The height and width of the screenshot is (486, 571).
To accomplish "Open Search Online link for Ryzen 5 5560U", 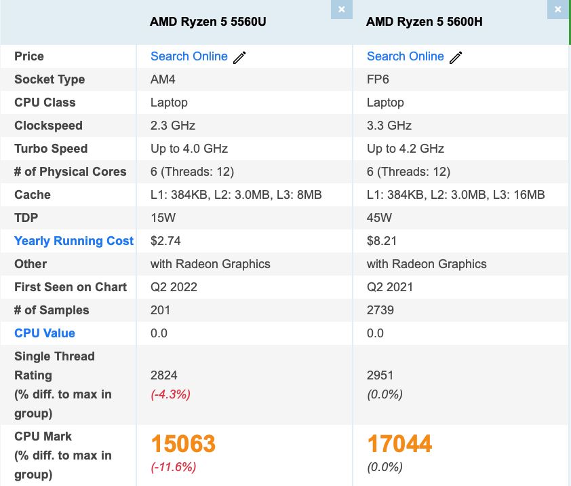I will point(189,56).
